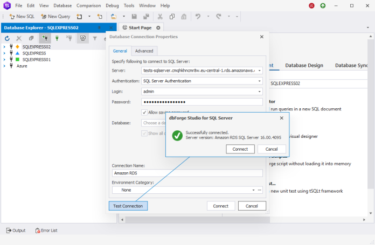Switch to the Advanced tab
Image resolution: width=375 pixels, height=245 pixels.
click(x=144, y=51)
